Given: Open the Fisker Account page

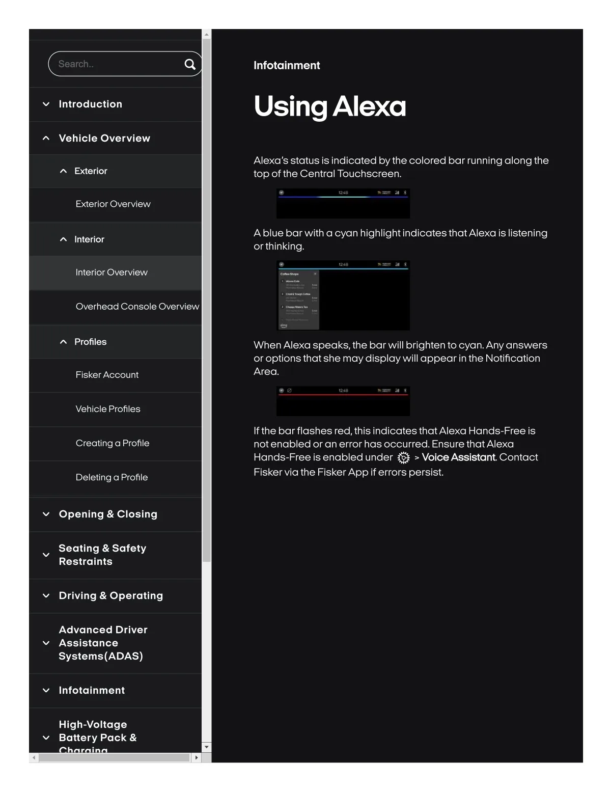Looking at the screenshot, I should point(116,375).
